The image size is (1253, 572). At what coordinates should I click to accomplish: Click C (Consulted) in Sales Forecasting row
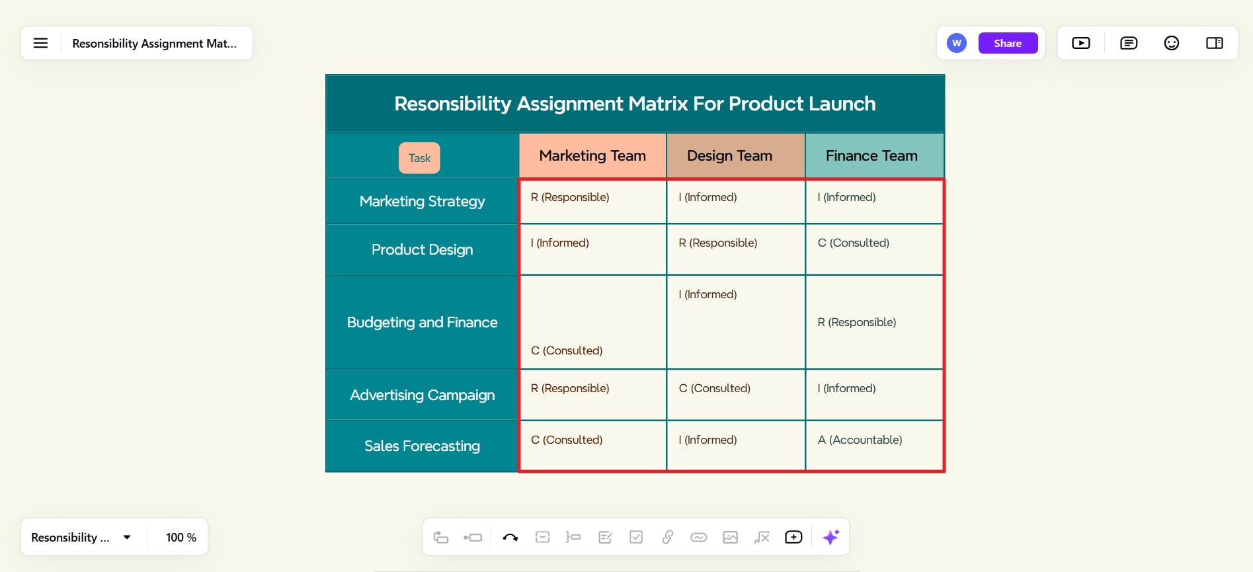(x=567, y=440)
